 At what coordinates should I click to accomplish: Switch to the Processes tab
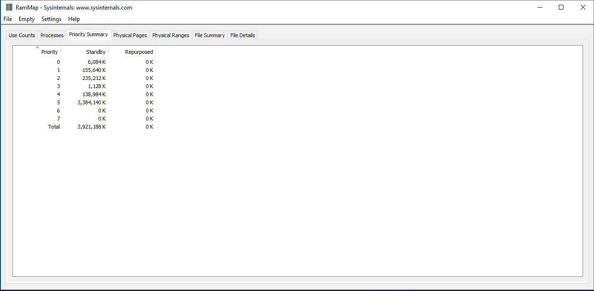[x=51, y=35]
